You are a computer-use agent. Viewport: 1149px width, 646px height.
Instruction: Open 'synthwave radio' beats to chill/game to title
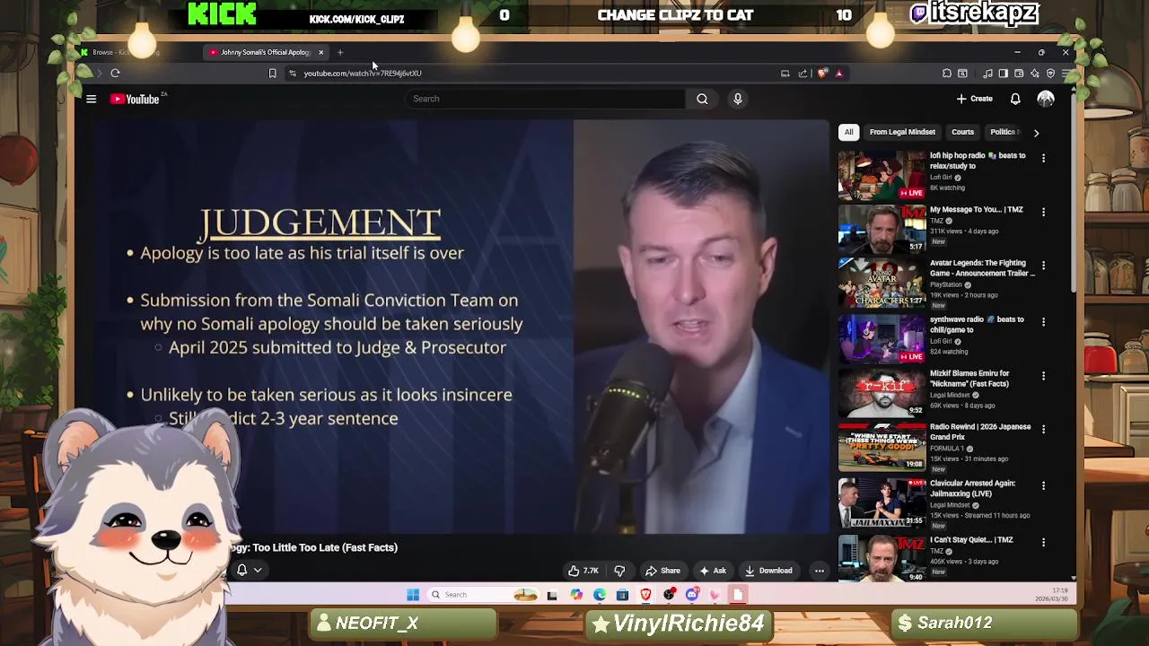pyautogui.click(x=977, y=325)
